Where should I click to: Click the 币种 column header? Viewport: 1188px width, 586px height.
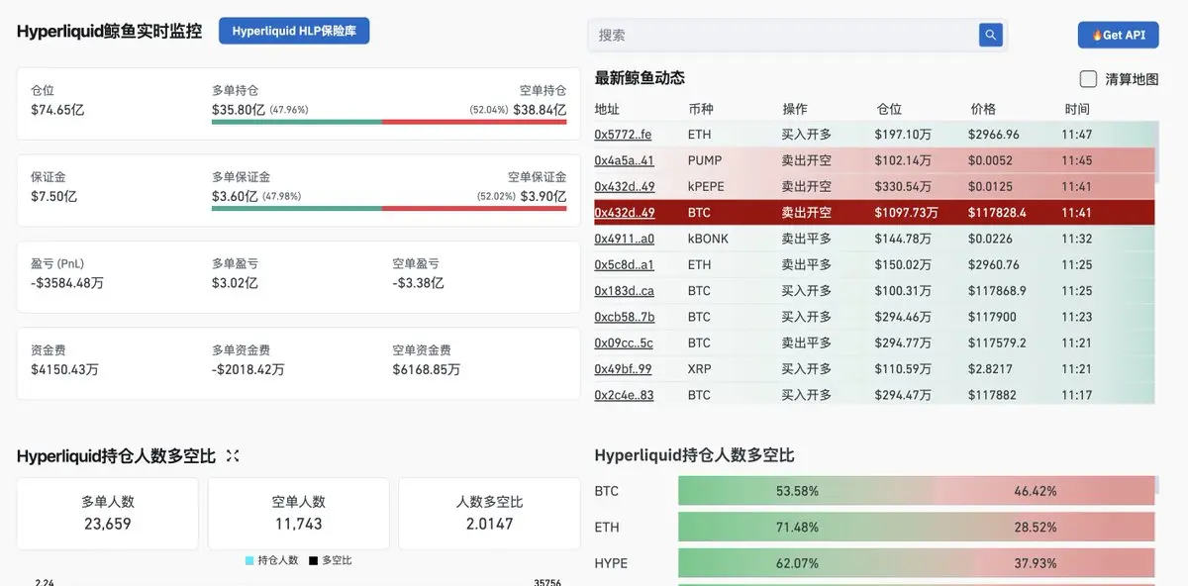pyautogui.click(x=701, y=109)
